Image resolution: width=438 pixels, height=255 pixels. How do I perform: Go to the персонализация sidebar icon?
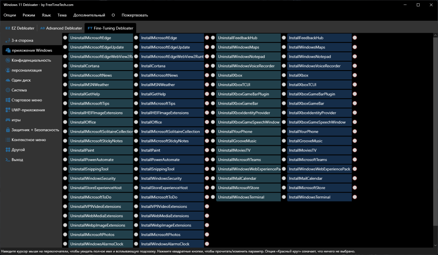tap(8, 71)
